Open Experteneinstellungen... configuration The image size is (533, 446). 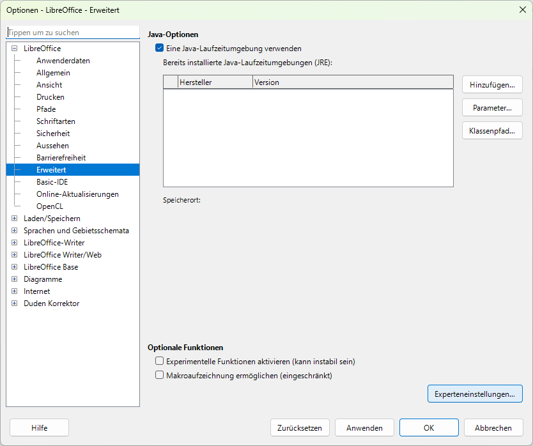point(474,394)
